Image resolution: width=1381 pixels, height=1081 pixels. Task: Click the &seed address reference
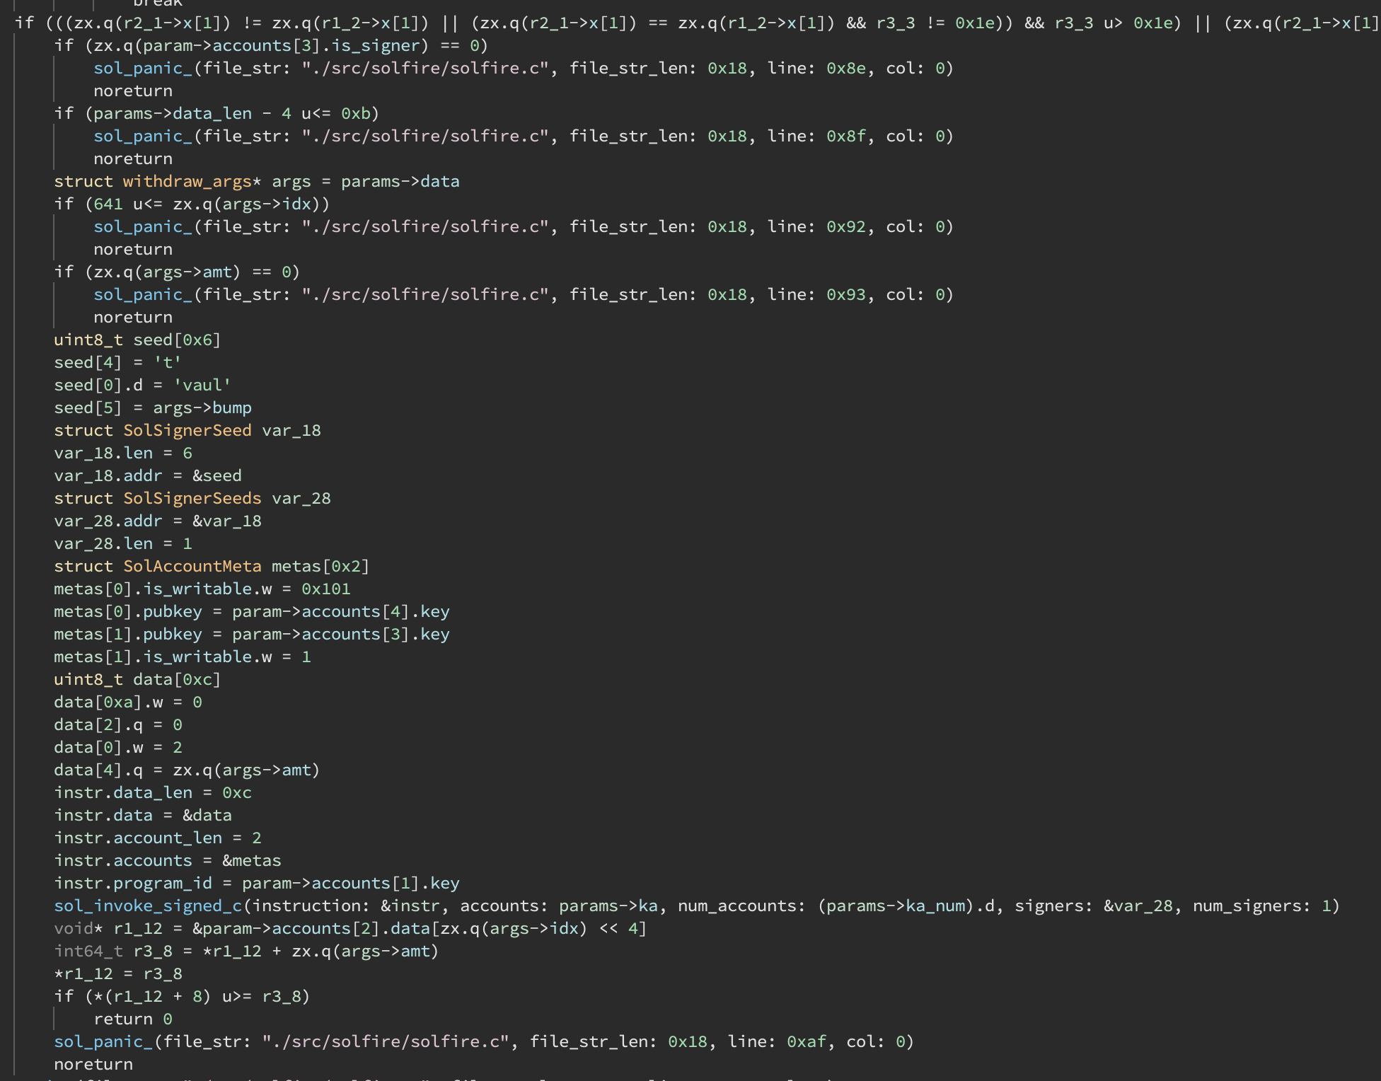[x=216, y=475]
